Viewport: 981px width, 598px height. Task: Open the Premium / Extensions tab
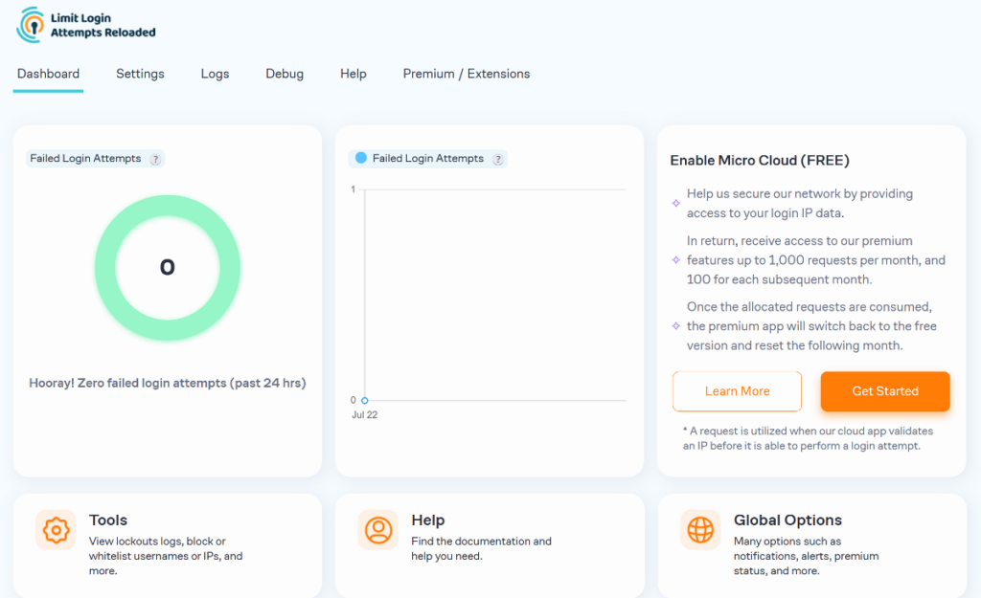pos(466,73)
